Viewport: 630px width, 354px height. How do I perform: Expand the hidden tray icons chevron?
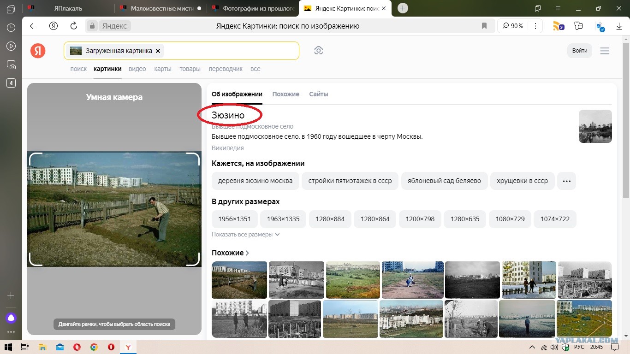pyautogui.click(x=532, y=347)
